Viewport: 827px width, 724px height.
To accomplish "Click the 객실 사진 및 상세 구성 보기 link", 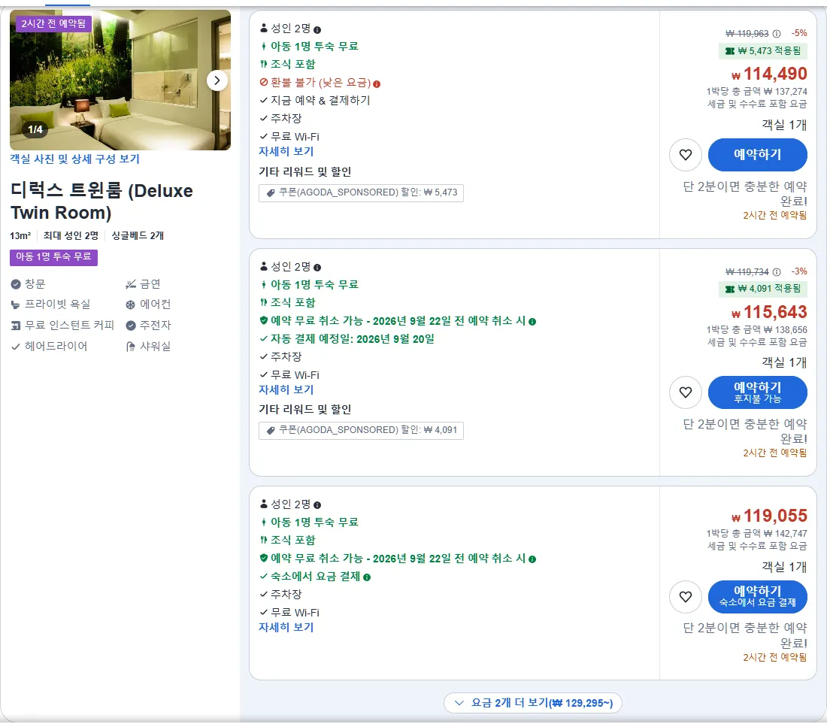I will coord(75,159).
